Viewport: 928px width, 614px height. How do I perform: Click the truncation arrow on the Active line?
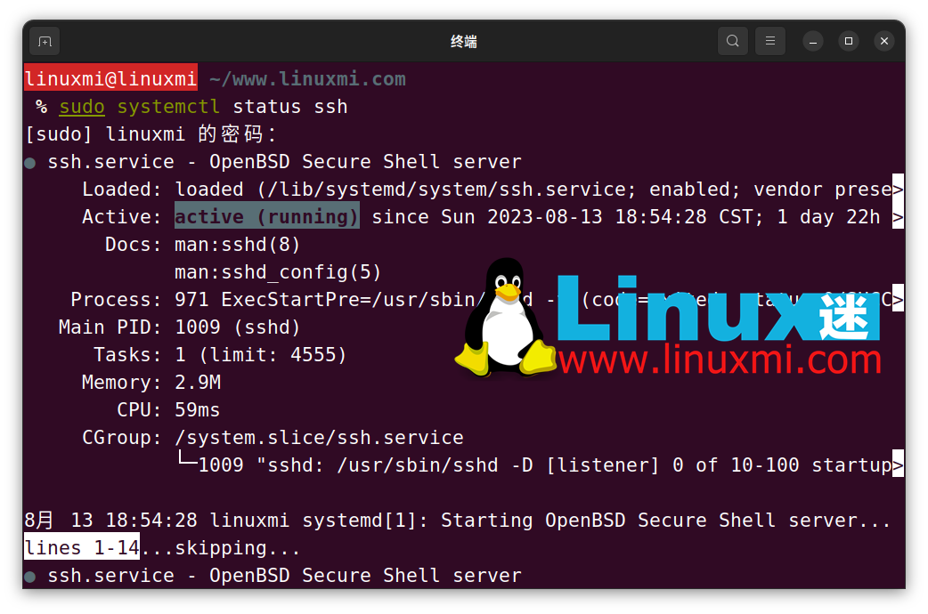pos(898,217)
